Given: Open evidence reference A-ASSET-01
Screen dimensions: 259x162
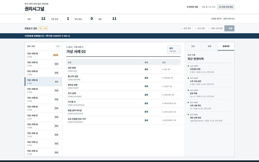Looking at the screenshot, I should pos(167,86).
